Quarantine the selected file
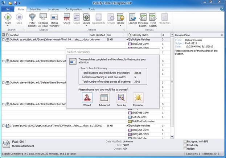 [99, 19]
